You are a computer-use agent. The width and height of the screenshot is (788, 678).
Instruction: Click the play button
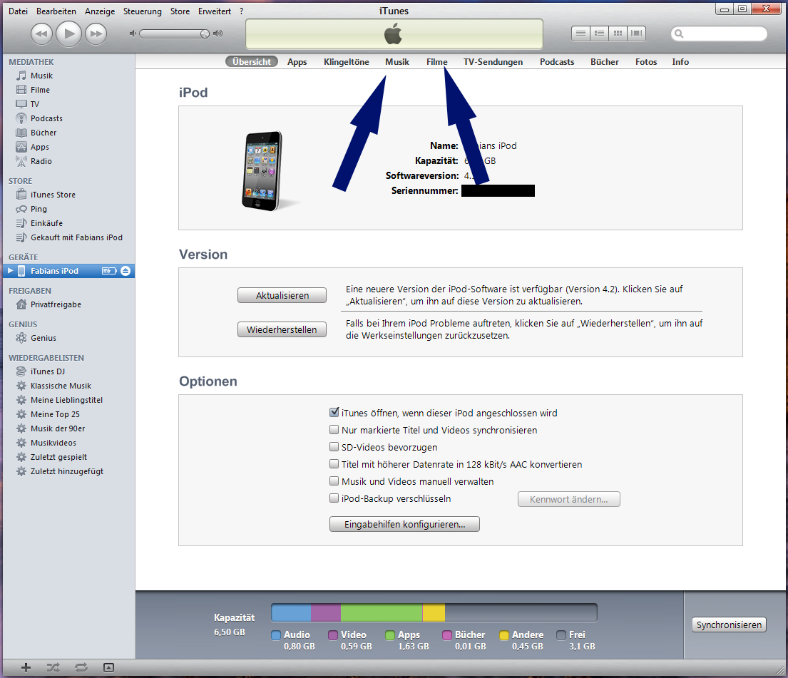[68, 34]
